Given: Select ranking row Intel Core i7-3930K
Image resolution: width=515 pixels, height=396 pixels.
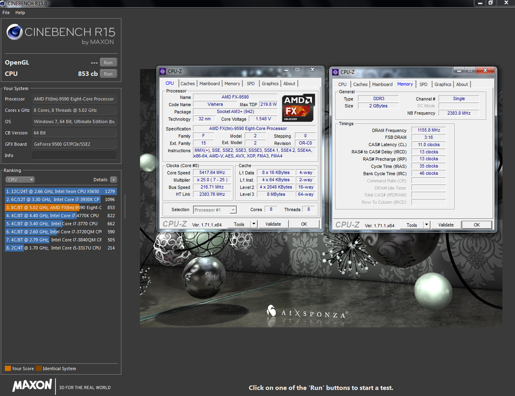Looking at the screenshot, I should click(x=61, y=199).
